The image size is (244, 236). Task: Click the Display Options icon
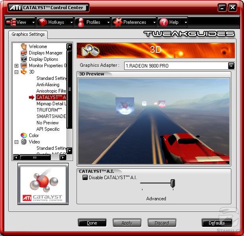(x=24, y=59)
